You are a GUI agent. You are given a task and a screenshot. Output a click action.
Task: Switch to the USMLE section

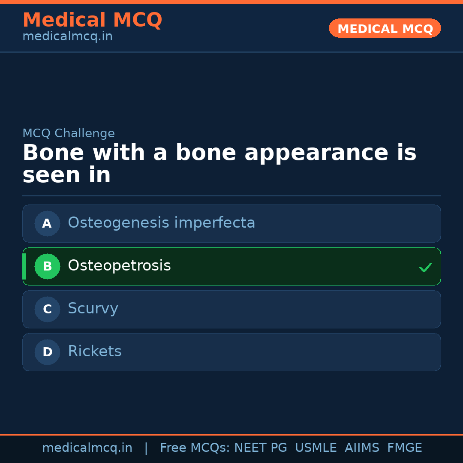pos(316,448)
